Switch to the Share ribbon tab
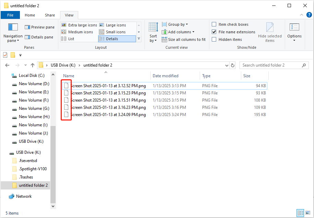 point(50,15)
